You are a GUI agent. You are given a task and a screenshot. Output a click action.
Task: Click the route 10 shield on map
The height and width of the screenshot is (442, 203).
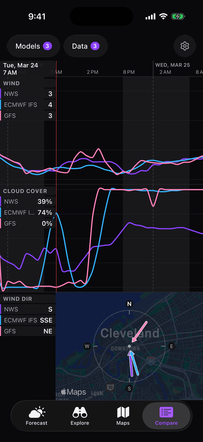(x=110, y=387)
